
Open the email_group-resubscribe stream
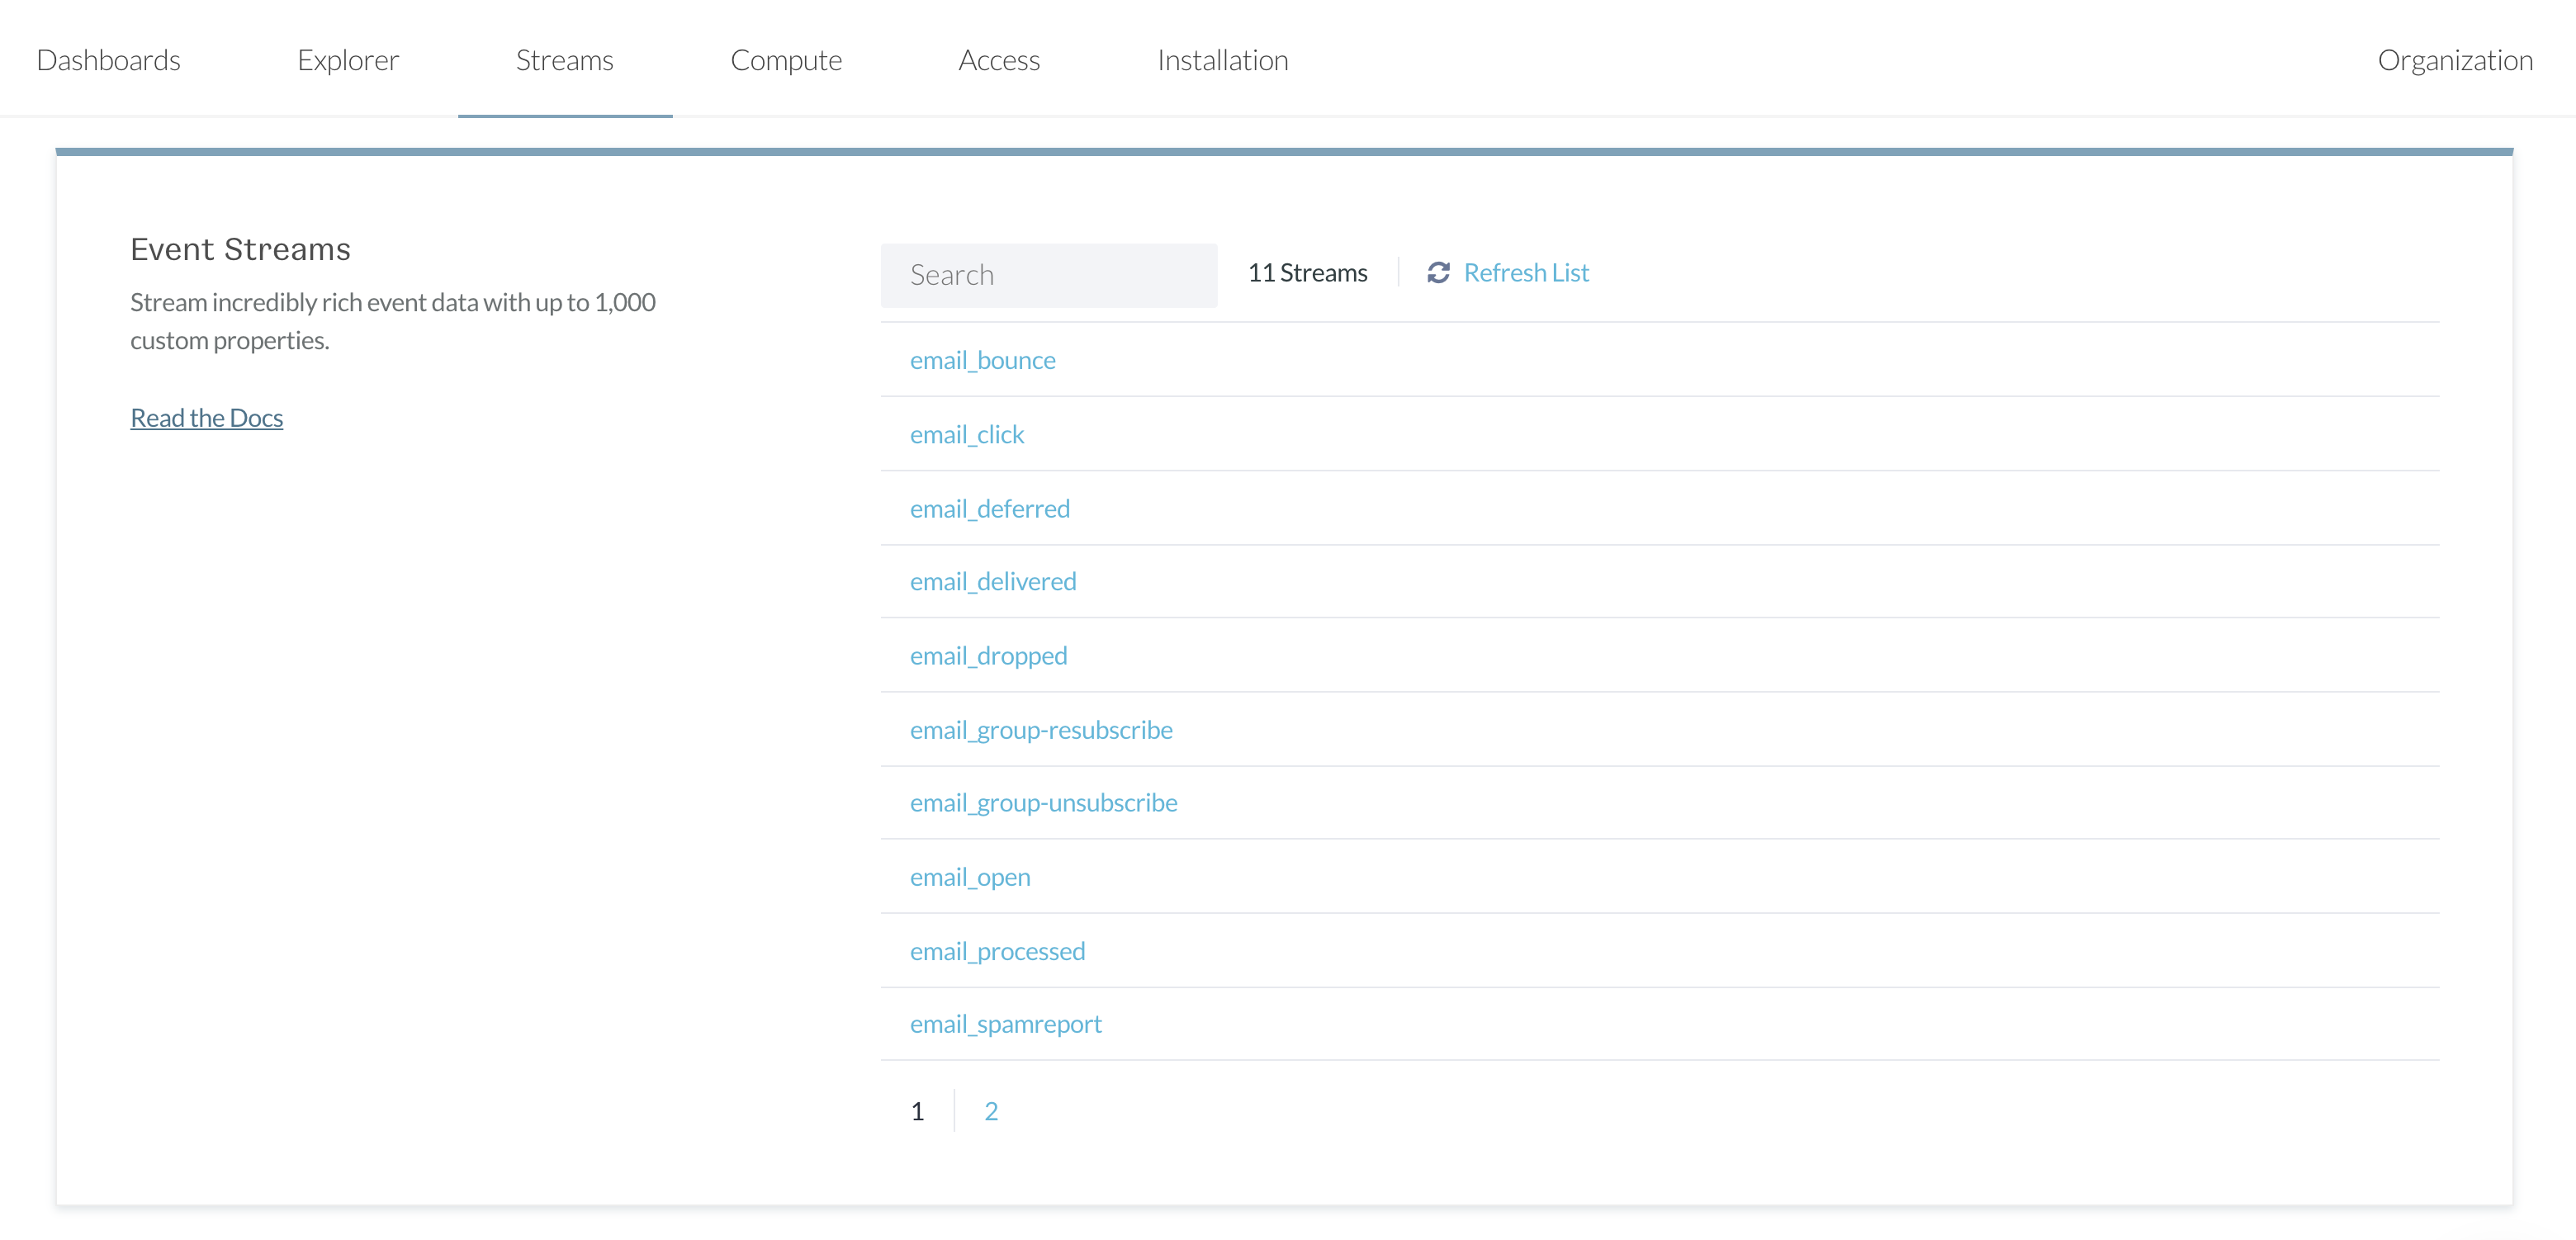click(1042, 727)
